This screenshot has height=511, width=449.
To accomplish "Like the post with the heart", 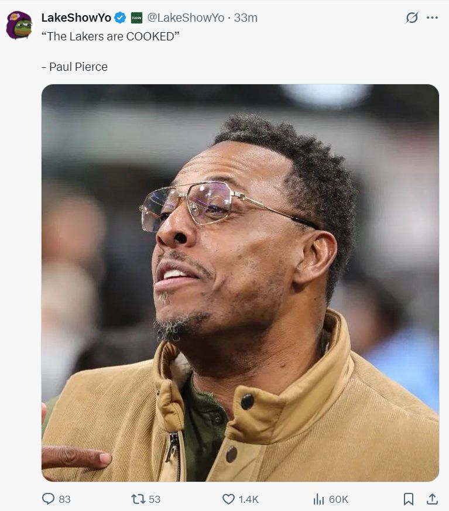I will tap(228, 499).
